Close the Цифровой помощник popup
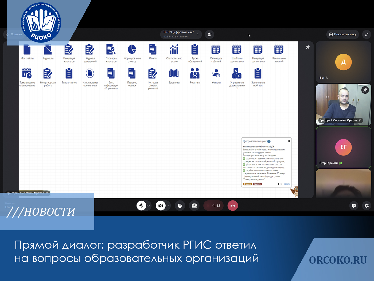 click(289, 141)
